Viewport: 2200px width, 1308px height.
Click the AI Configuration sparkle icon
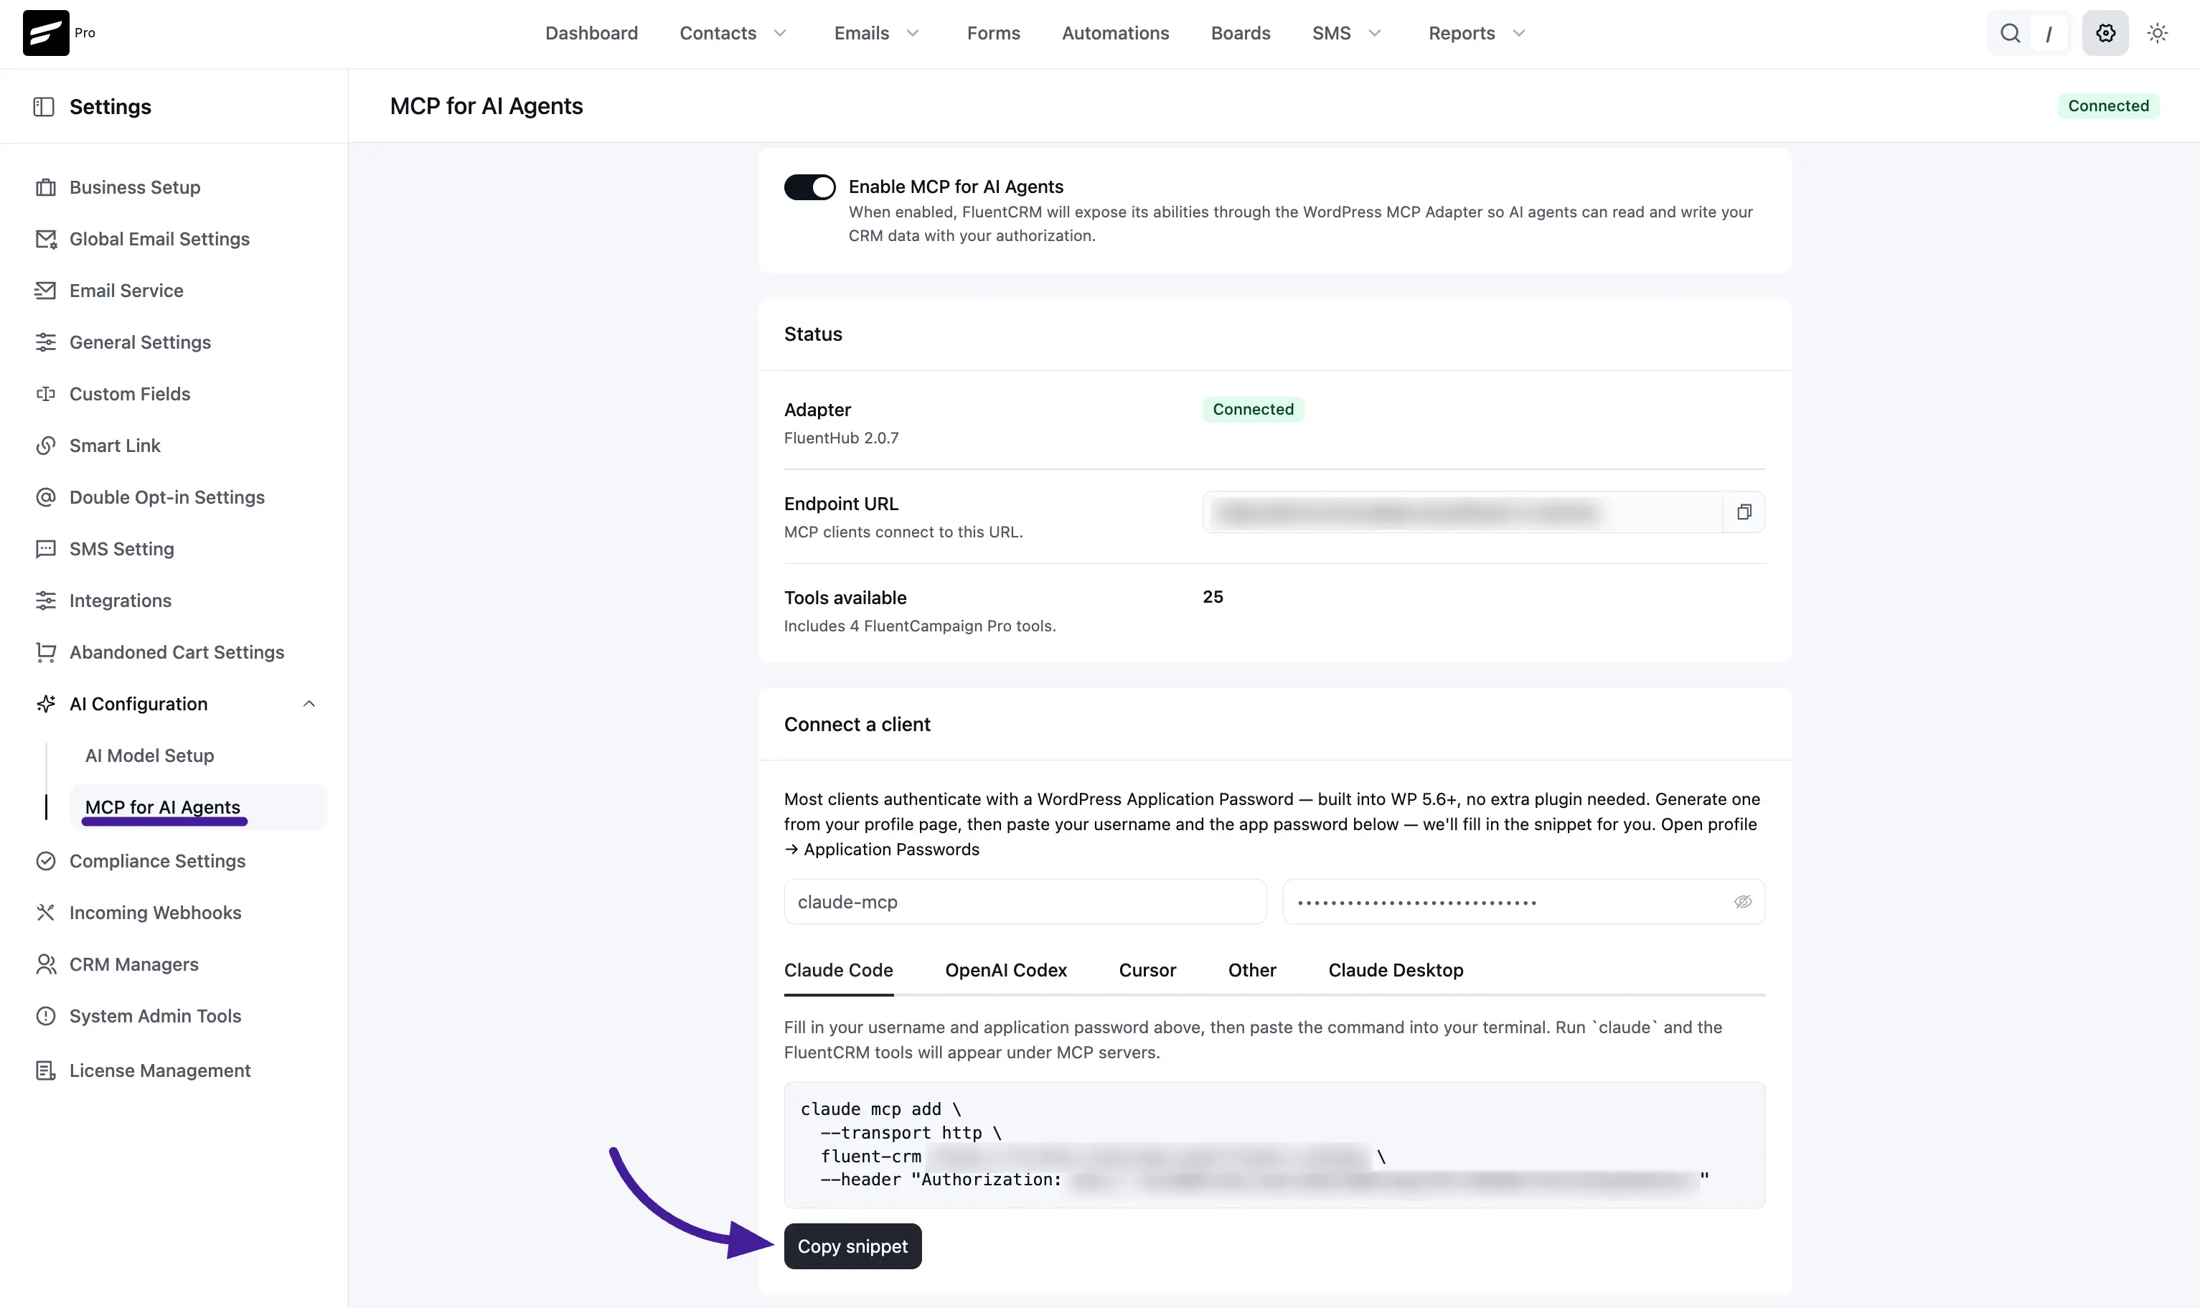pyautogui.click(x=46, y=705)
